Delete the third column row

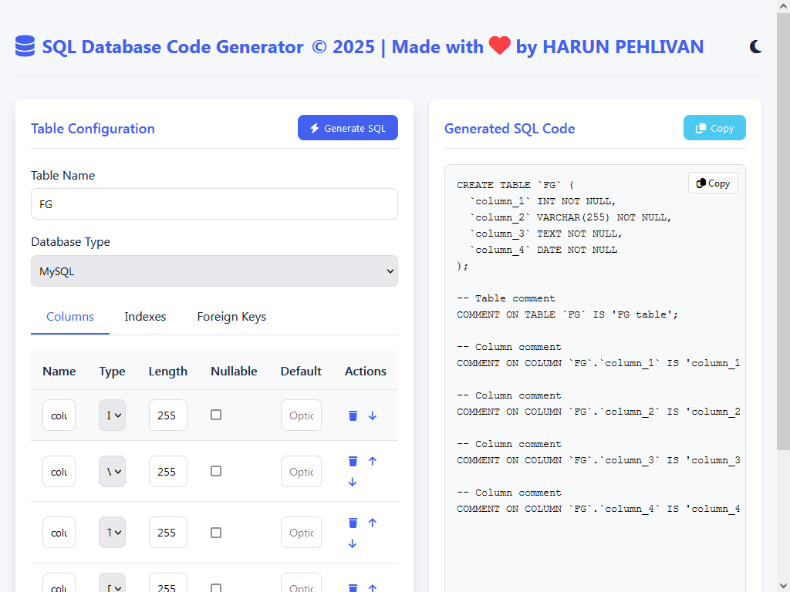point(353,523)
